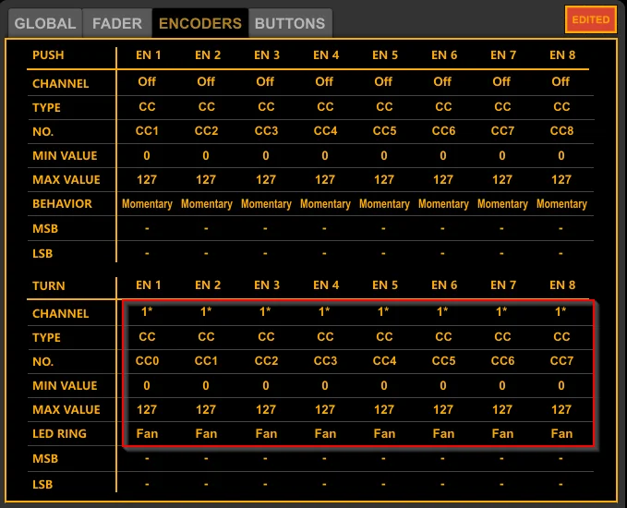Click CC2 in PUSH NO. row
627x508 pixels.
(206, 131)
